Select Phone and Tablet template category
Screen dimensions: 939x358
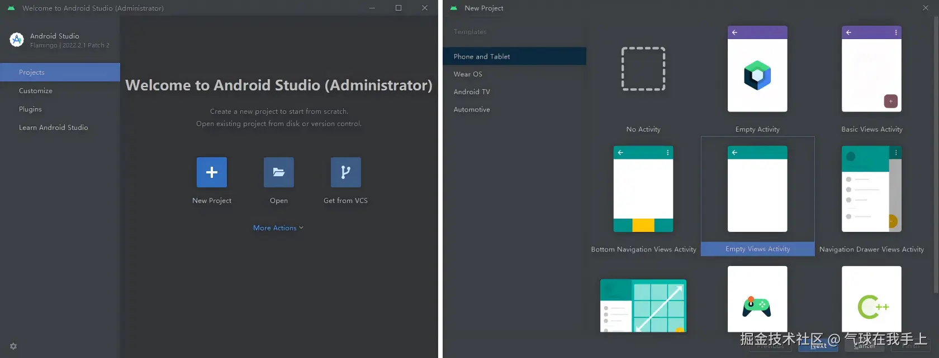514,56
